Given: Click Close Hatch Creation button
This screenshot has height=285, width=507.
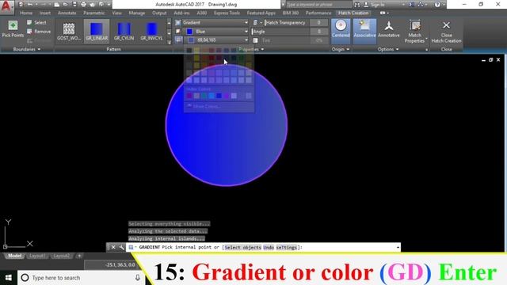Looking at the screenshot, I should point(446,32).
